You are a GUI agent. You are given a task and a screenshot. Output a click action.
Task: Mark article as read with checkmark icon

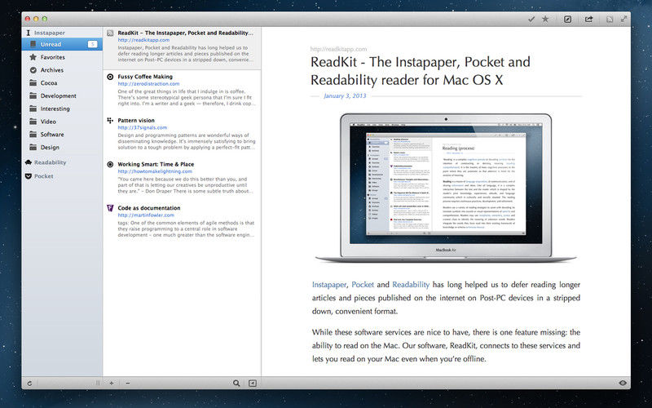click(x=531, y=19)
